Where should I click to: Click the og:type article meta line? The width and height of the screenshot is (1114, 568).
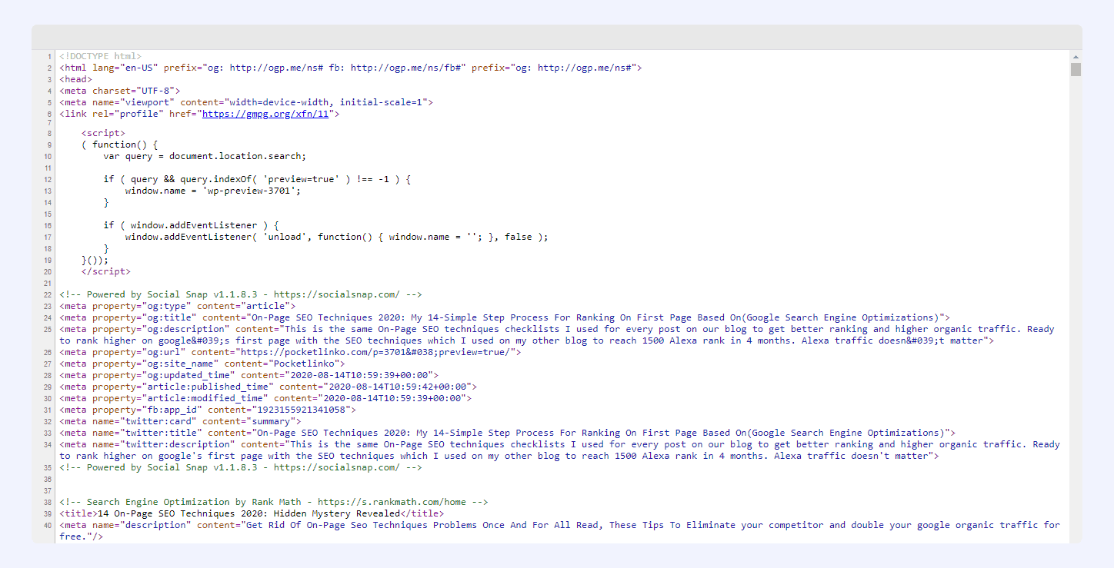click(178, 306)
